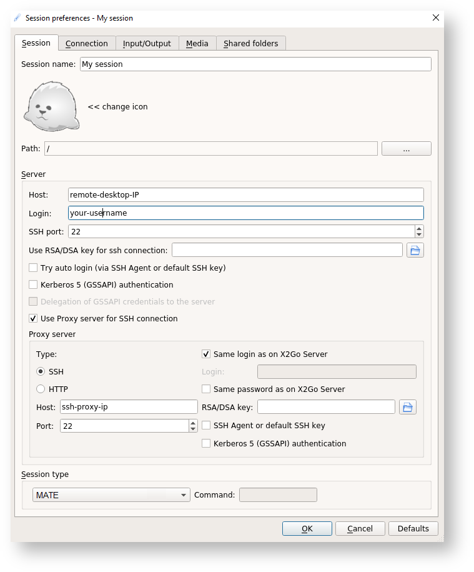Decrease the proxy Port value

coord(193,429)
